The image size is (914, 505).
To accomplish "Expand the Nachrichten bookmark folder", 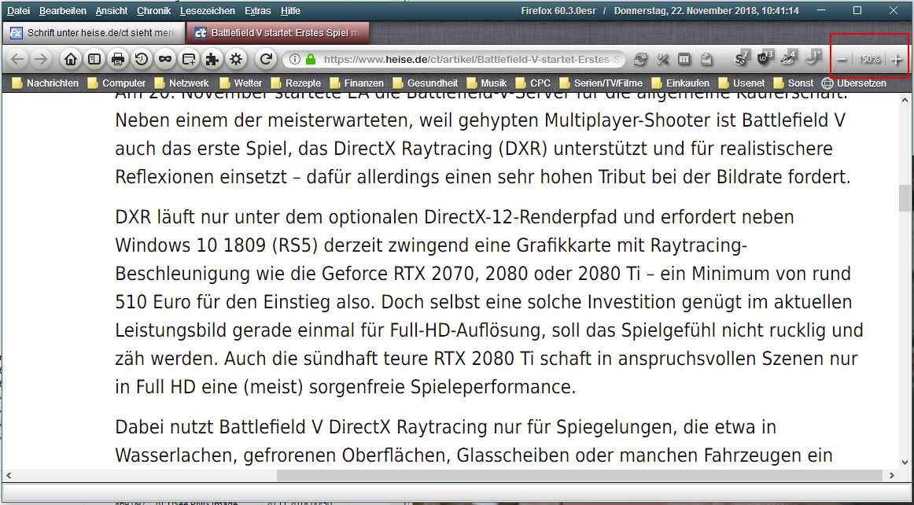I will click(x=46, y=83).
